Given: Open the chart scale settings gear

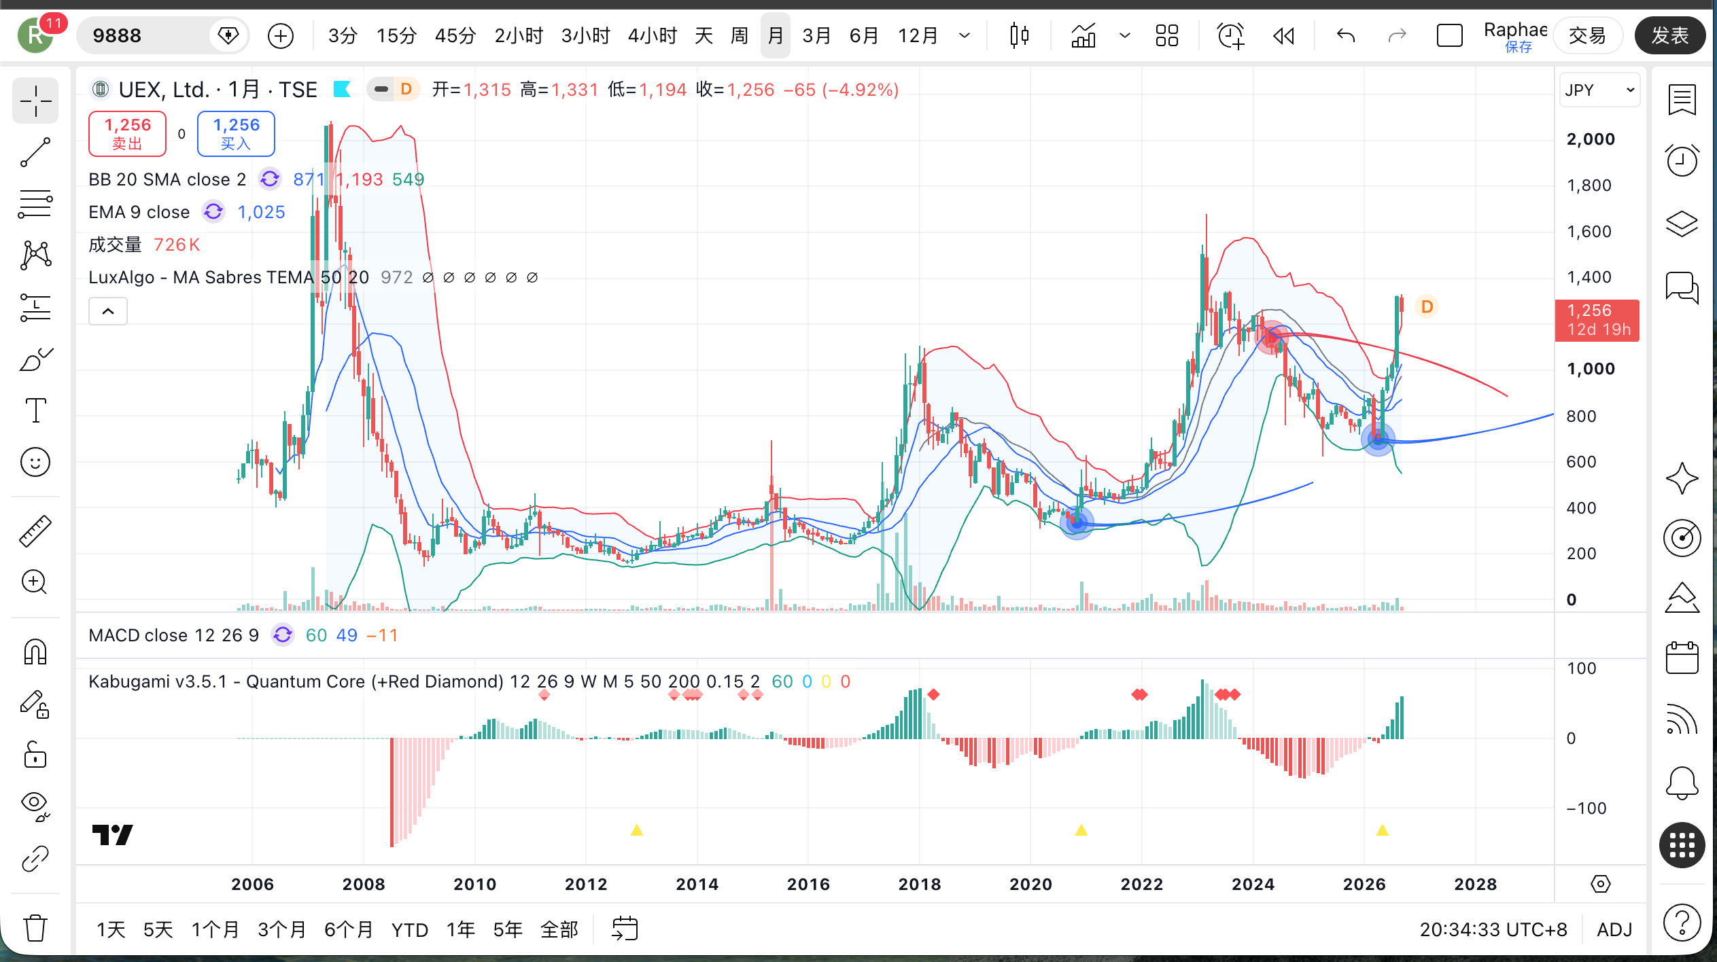Looking at the screenshot, I should 1601,884.
